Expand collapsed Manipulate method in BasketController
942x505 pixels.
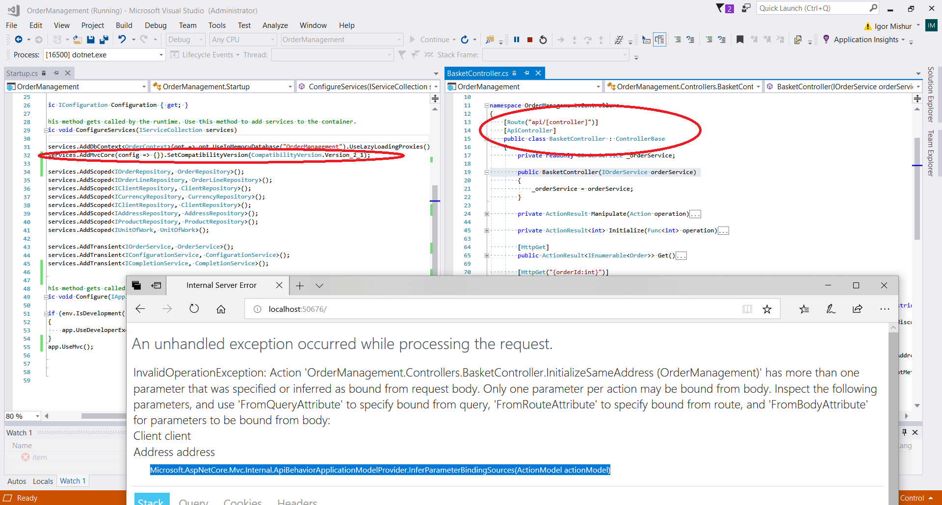tap(487, 214)
